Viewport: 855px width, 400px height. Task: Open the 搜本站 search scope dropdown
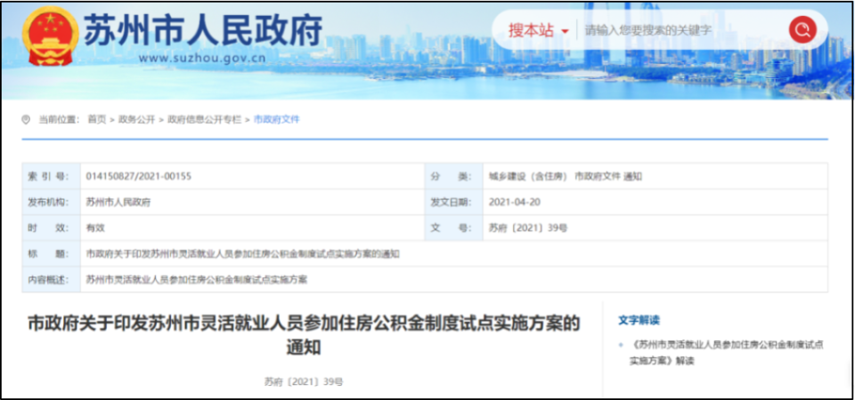click(x=539, y=30)
